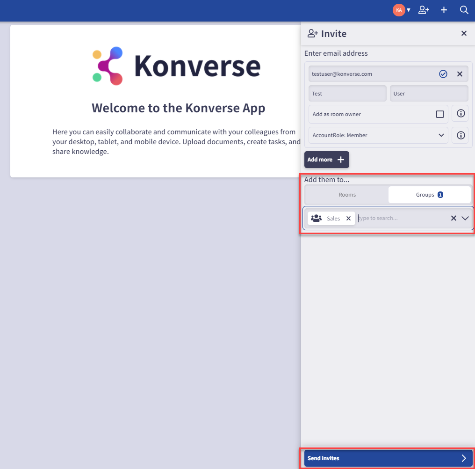Click the invite user icon in top bar
The width and height of the screenshot is (475, 469).
tap(424, 10)
